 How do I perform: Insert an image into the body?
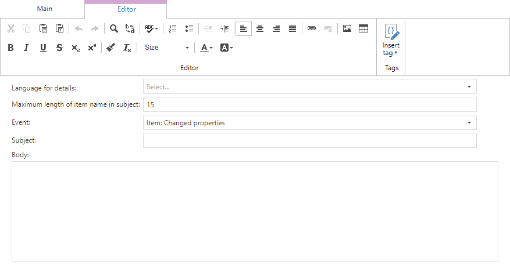347,28
